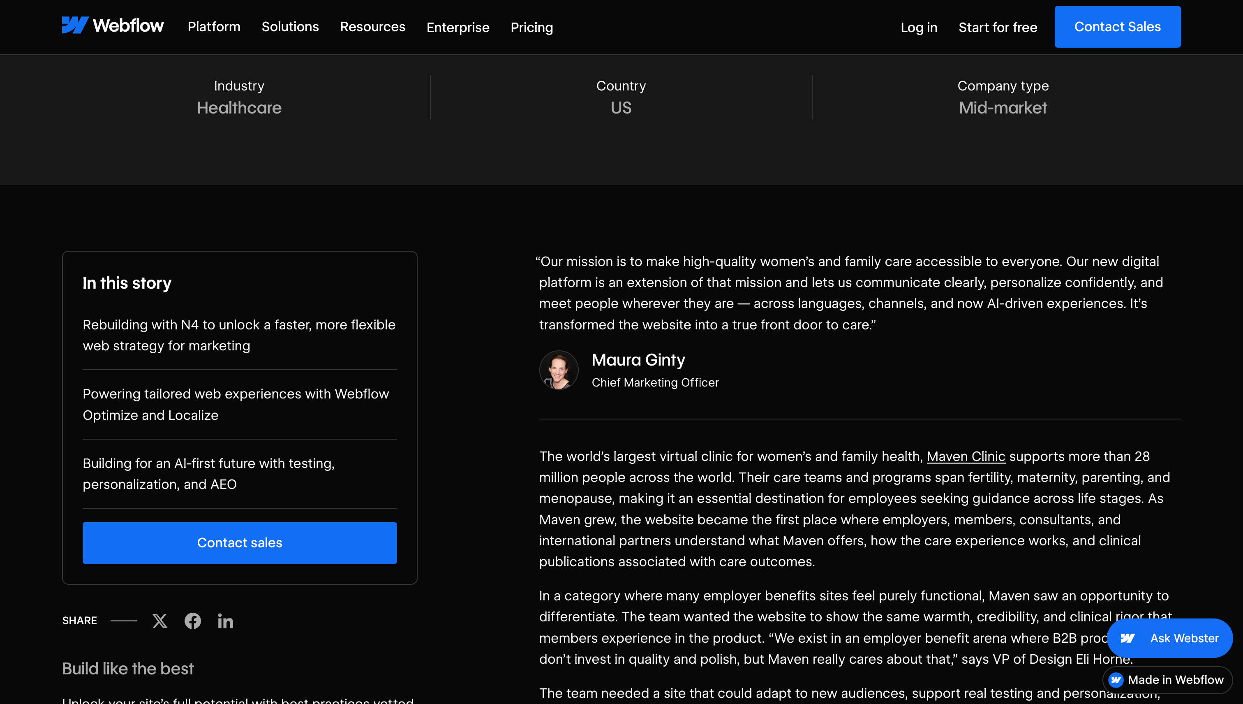Open the Maven Clinic link
The image size is (1243, 704).
point(966,456)
